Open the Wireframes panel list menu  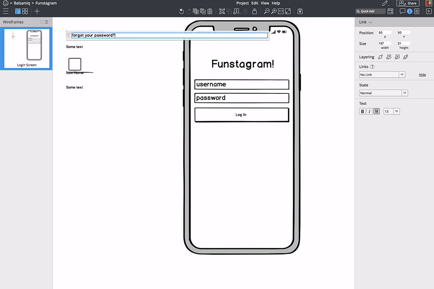(x=47, y=22)
